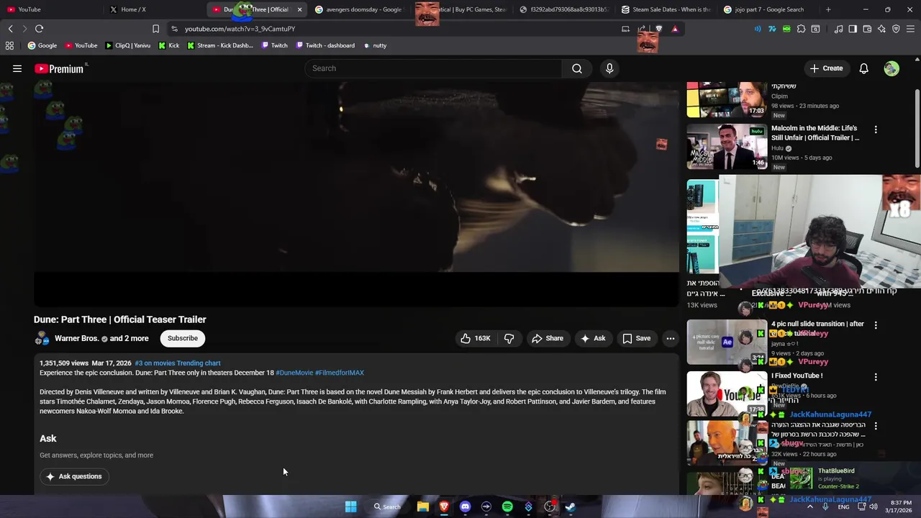Image resolution: width=921 pixels, height=518 pixels.
Task: Bookmark this page in the address bar
Action: point(155,29)
